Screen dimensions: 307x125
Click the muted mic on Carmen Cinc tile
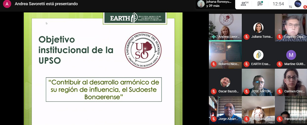point(279,91)
